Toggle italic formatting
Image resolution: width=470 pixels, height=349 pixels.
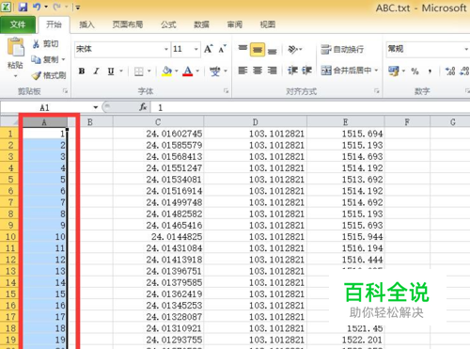tap(96, 71)
